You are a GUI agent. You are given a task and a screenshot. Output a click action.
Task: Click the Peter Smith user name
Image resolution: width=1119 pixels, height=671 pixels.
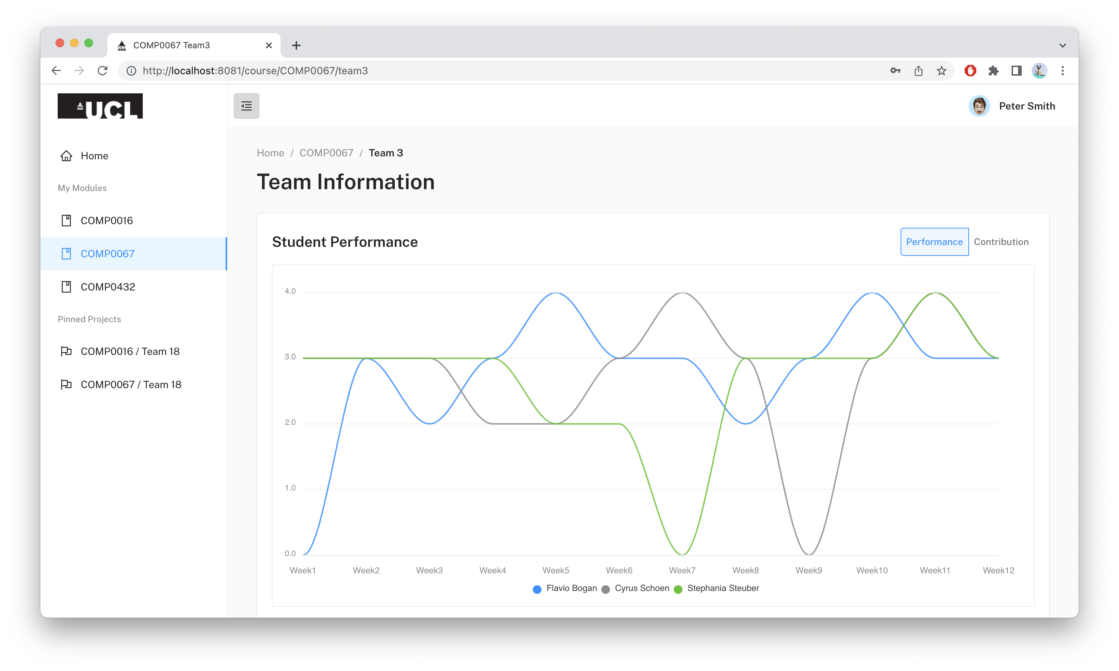click(1027, 106)
